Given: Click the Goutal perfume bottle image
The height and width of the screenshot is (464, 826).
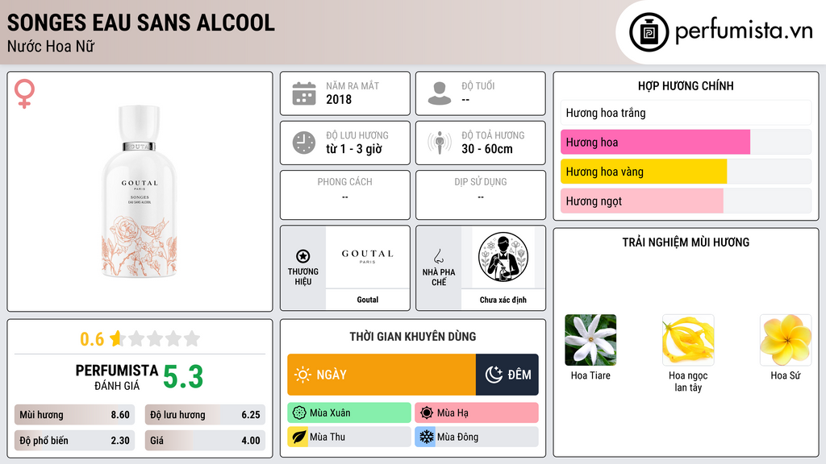Looking at the screenshot, I should tap(140, 192).
